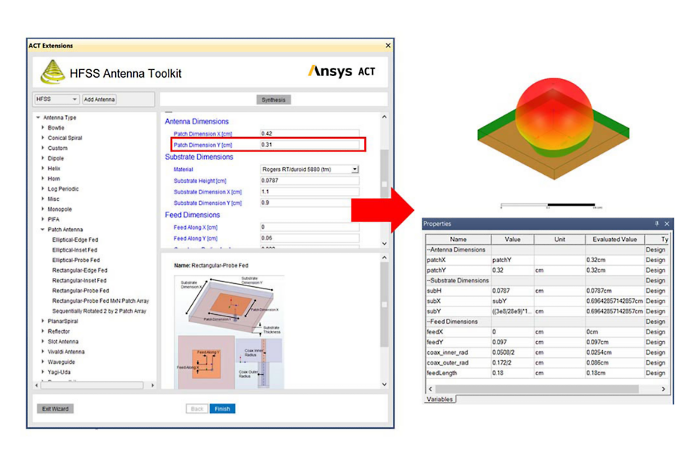Expand the Helix antenna category
700x467 pixels.
tap(43, 169)
